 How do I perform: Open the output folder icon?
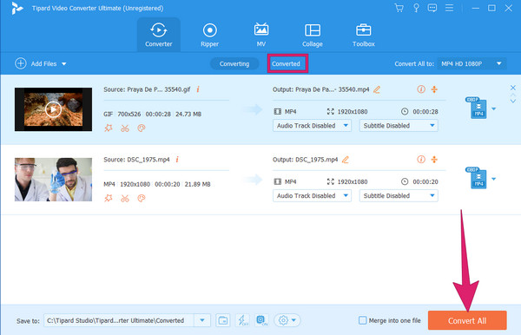pos(222,320)
